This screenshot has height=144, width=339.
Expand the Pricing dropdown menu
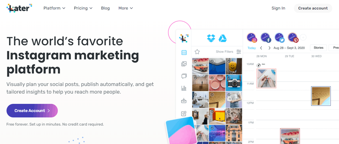click(x=83, y=8)
